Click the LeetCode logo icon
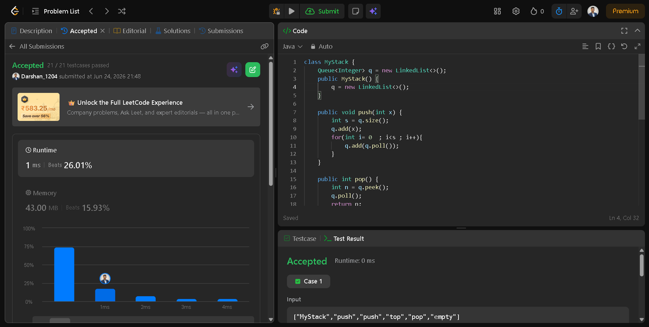Viewport: 649px width, 327px height. (15, 11)
